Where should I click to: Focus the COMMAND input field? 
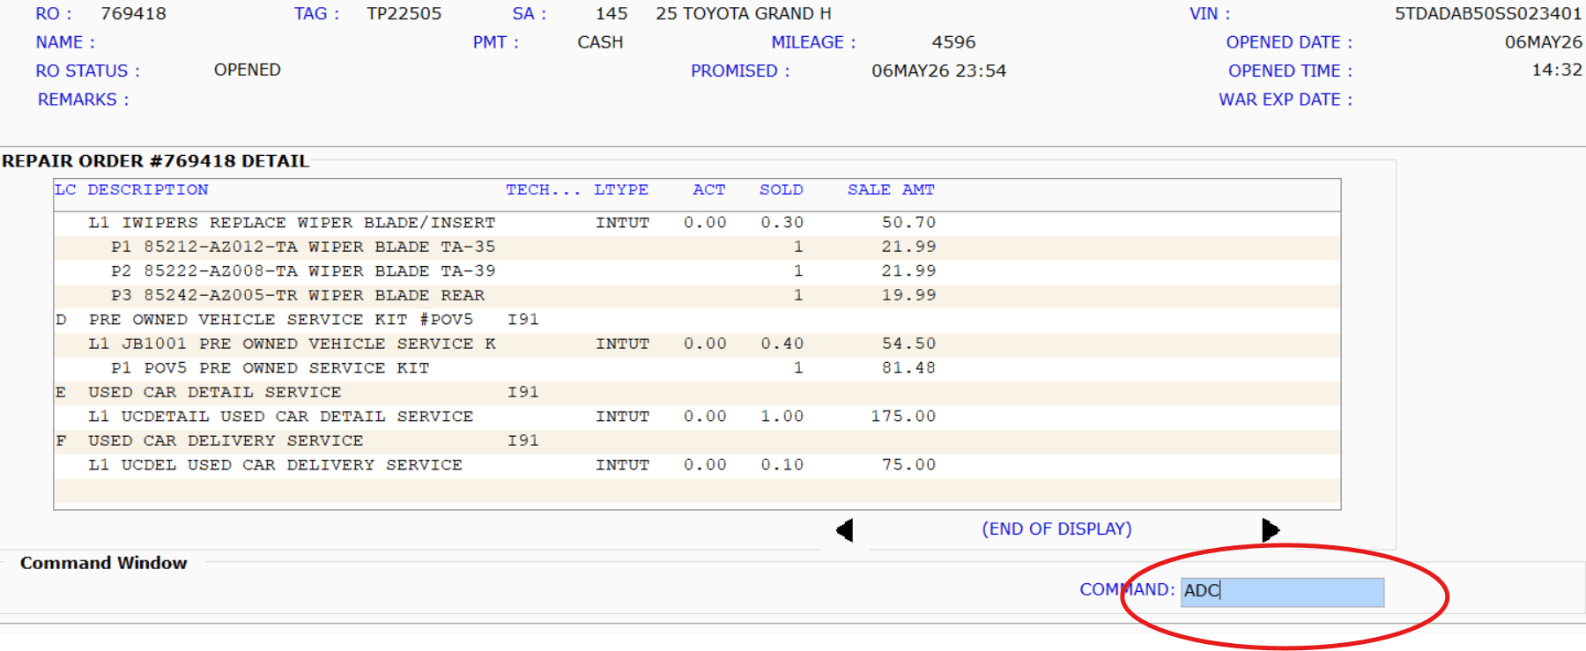coord(1282,592)
